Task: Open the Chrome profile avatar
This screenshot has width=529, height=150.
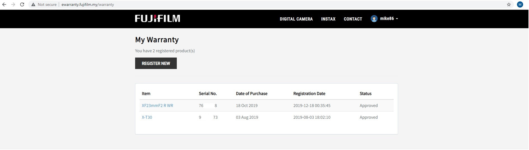Action: (x=520, y=4)
